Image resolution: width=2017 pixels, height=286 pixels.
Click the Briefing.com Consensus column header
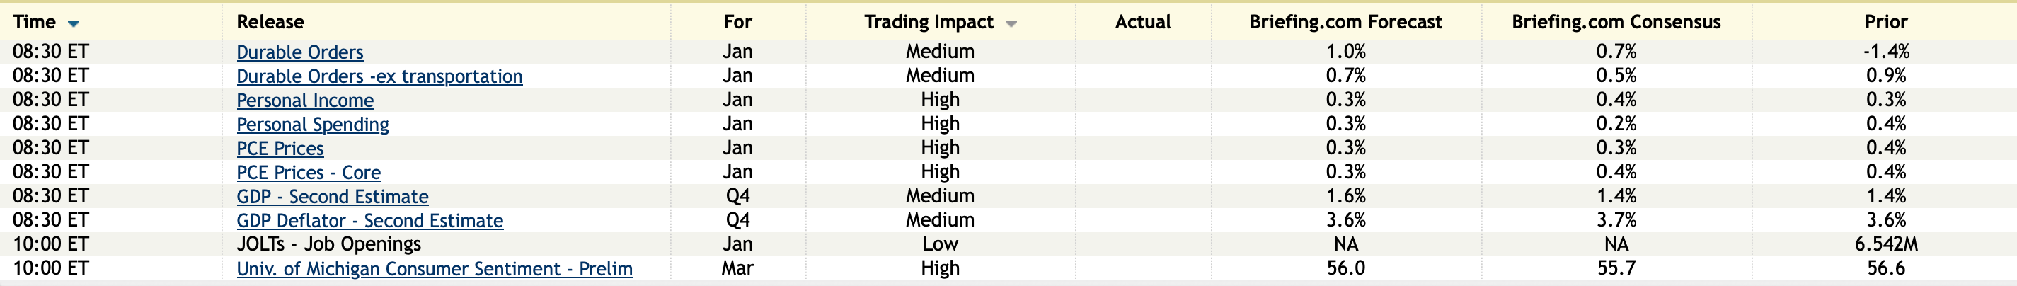1616,22
